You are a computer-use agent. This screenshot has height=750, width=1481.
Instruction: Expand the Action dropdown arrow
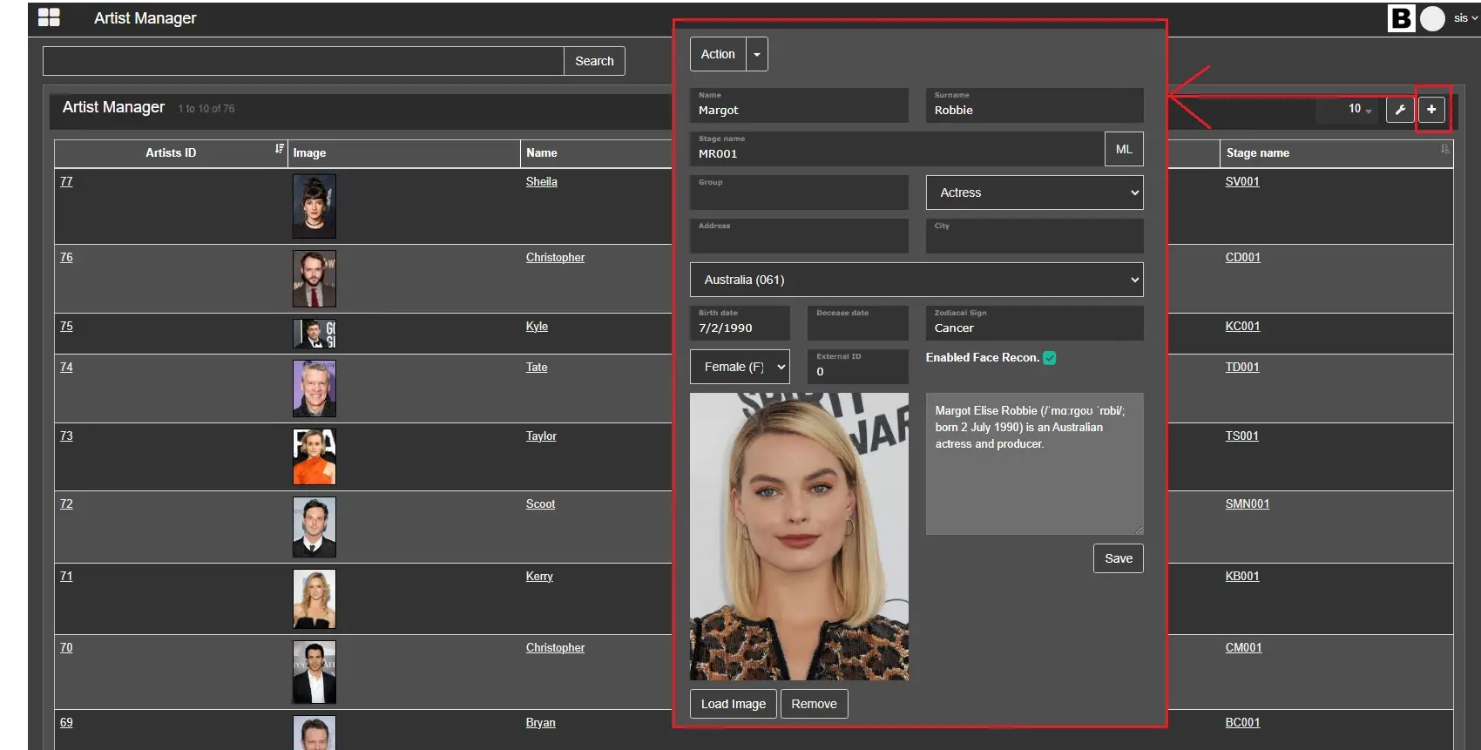(757, 54)
